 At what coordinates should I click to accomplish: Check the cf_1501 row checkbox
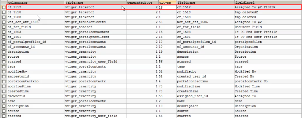pos(4,37)
